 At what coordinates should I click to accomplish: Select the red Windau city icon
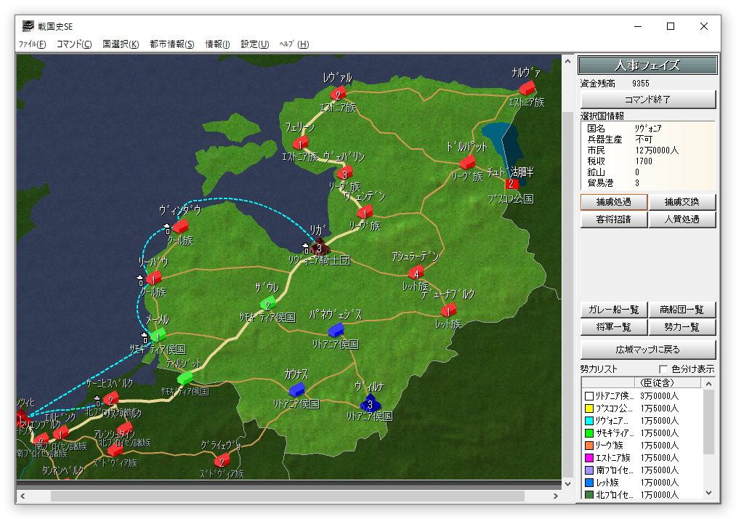pyautogui.click(x=180, y=227)
